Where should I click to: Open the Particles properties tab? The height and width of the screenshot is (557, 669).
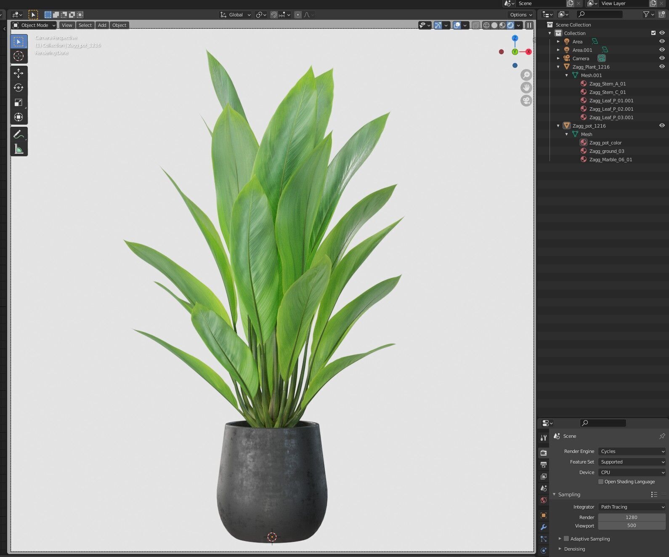tap(544, 539)
